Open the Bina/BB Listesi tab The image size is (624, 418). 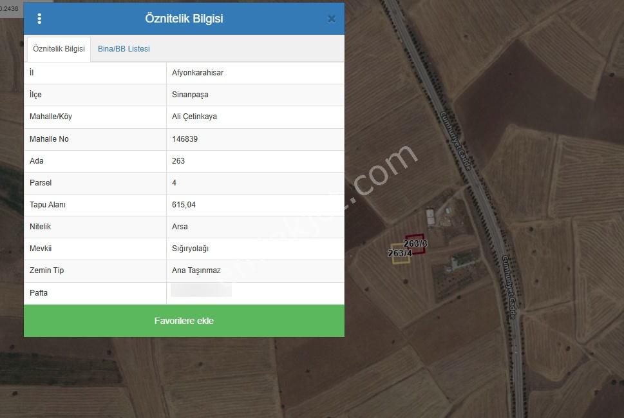pos(124,49)
